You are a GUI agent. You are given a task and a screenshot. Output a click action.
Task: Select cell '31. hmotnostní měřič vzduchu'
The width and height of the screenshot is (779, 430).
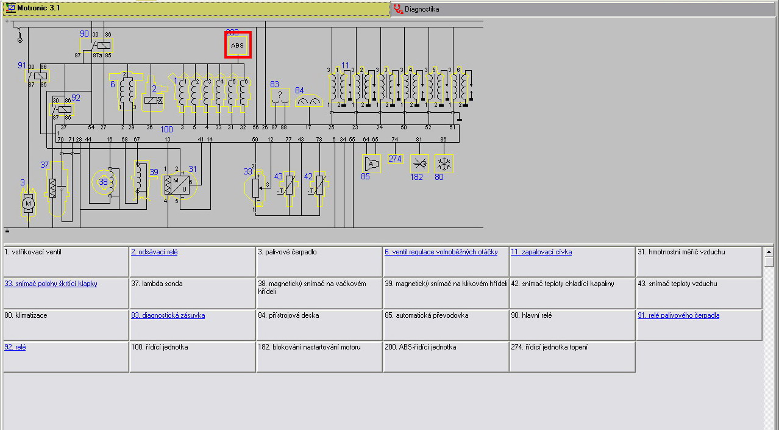699,261
